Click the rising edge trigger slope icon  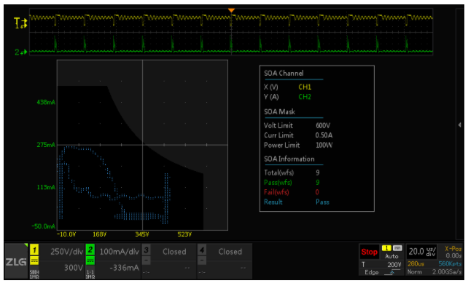click(392, 272)
